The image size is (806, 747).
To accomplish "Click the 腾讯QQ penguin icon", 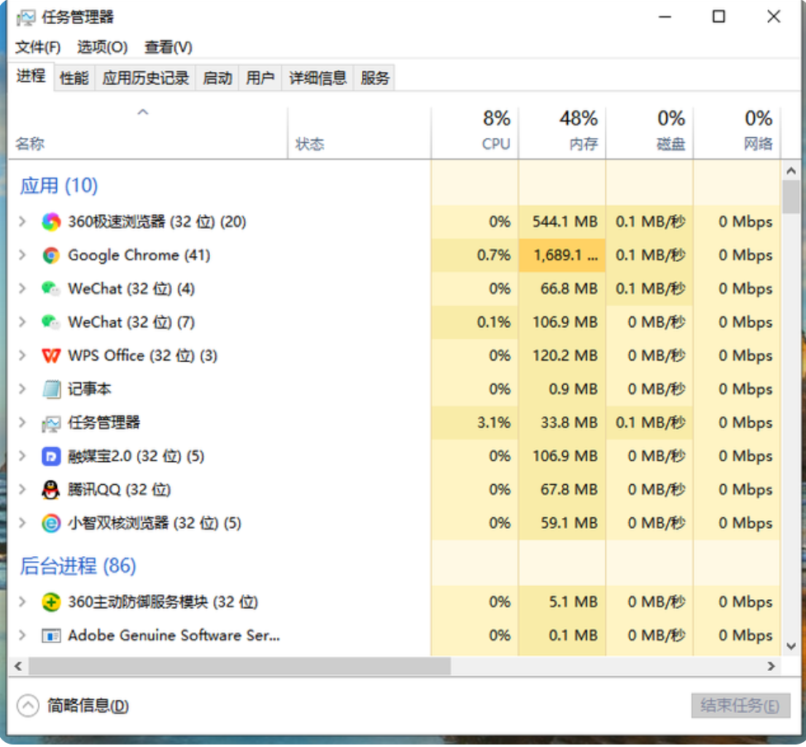I will click(51, 490).
